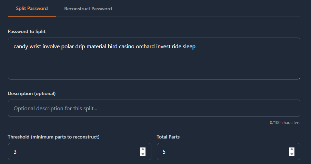
Task: Open the Reconstruct Password tab
Action: pos(88,9)
